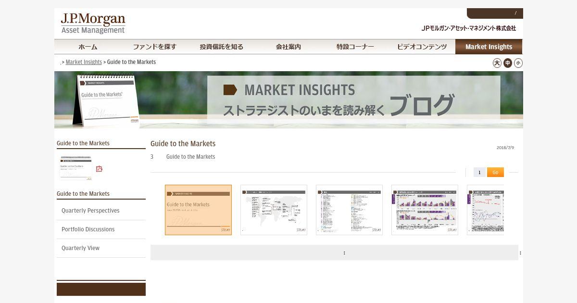577x303 pixels.
Task: Download the PDF via red PDF icon
Action: [x=99, y=169]
